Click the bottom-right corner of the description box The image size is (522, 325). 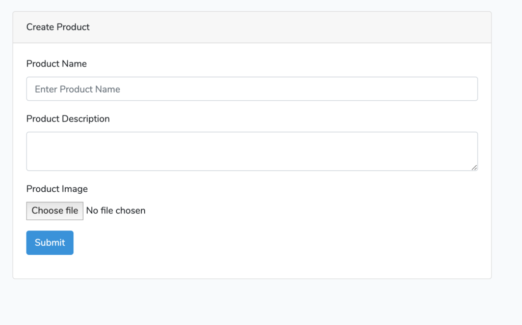tap(475, 168)
